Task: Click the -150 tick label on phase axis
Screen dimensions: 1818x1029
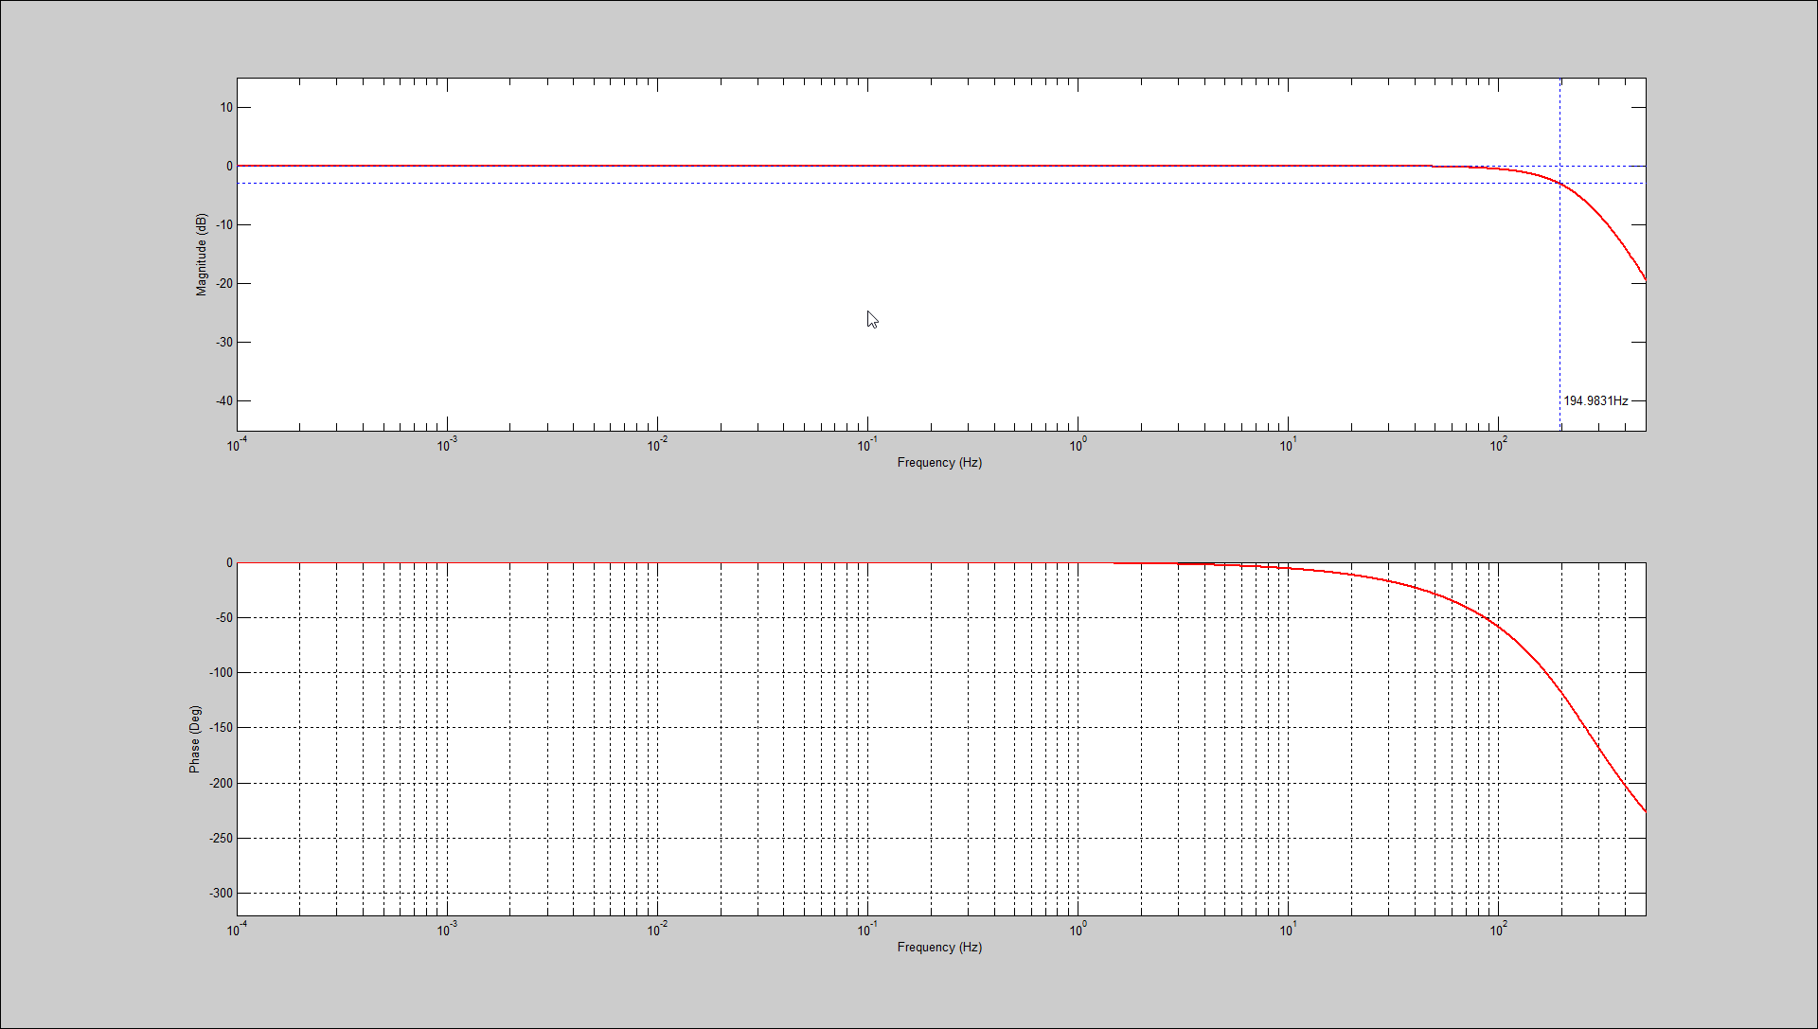Action: [222, 728]
